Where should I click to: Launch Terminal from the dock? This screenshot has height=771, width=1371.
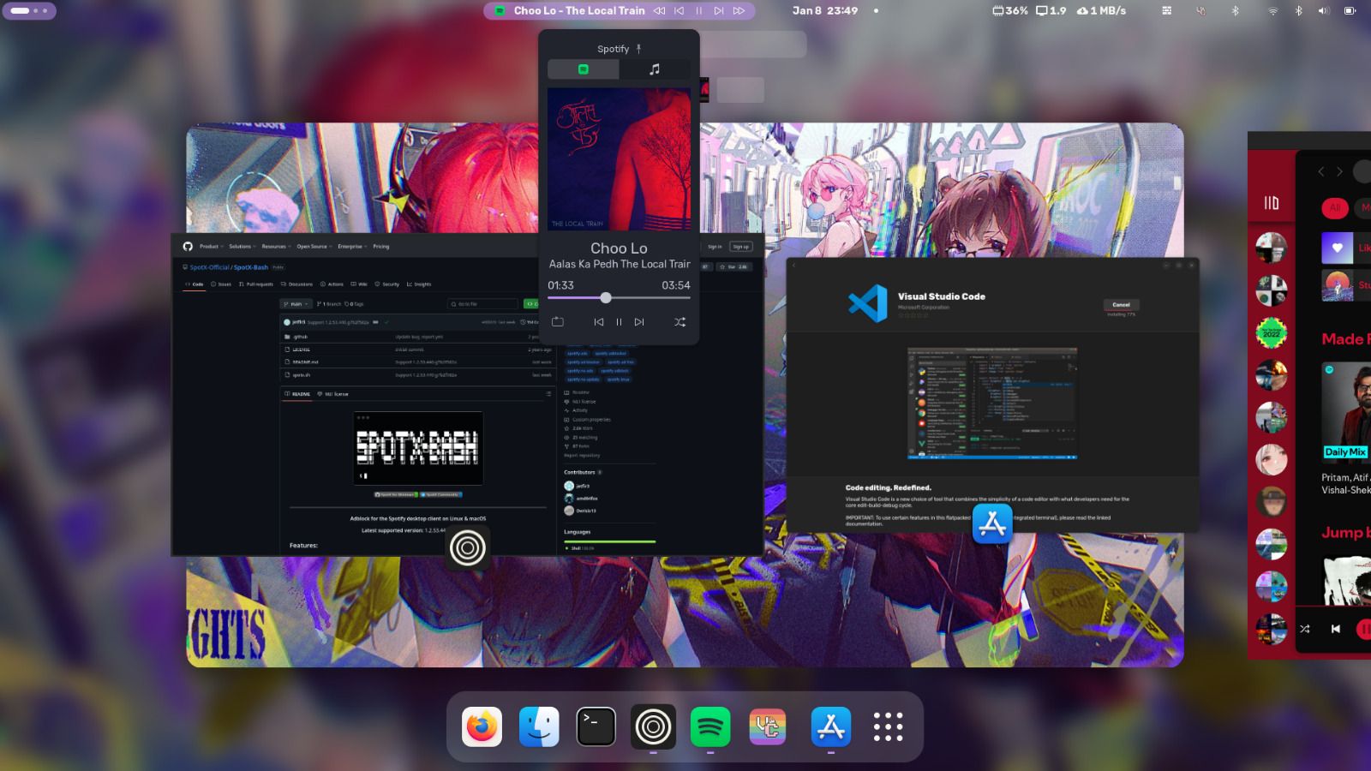[596, 727]
